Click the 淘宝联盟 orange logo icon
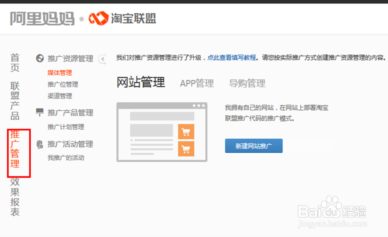The height and width of the screenshot is (237, 388). pos(99,18)
